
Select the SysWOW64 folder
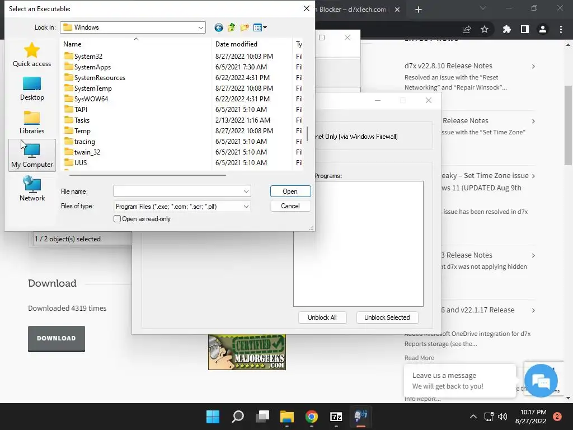91,99
